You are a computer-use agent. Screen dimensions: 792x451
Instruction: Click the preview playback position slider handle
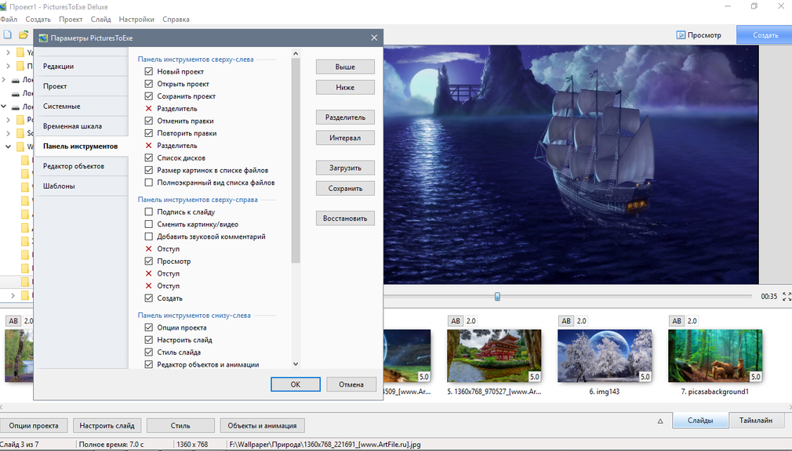point(497,297)
